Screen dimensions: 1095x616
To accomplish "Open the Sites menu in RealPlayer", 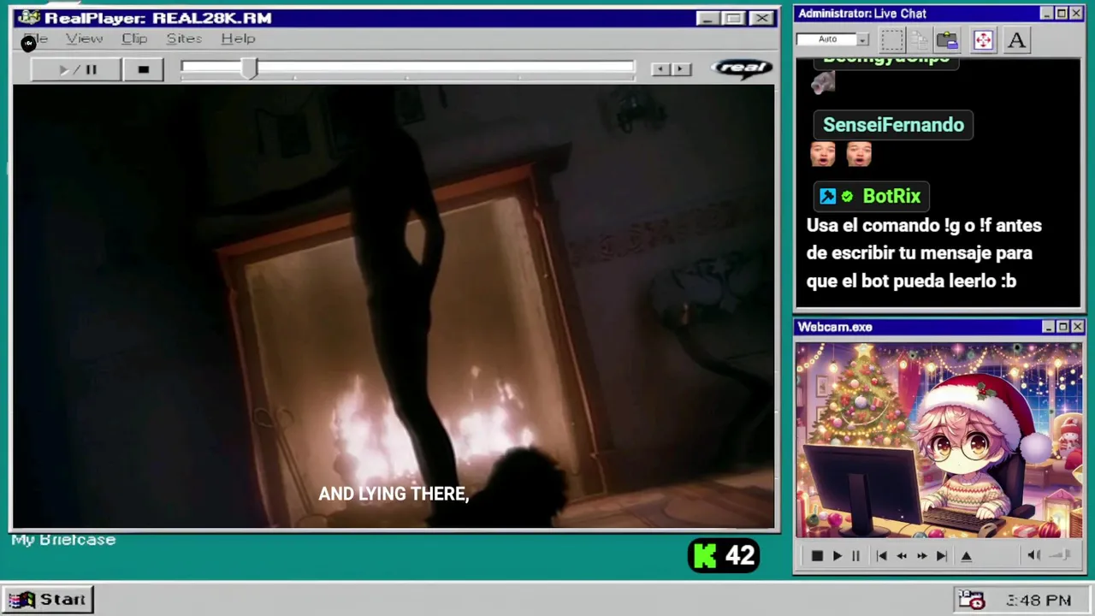I will coord(184,38).
